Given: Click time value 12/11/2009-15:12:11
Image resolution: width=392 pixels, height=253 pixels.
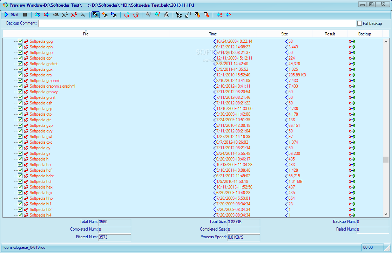Looking at the screenshot, I should (234, 58).
